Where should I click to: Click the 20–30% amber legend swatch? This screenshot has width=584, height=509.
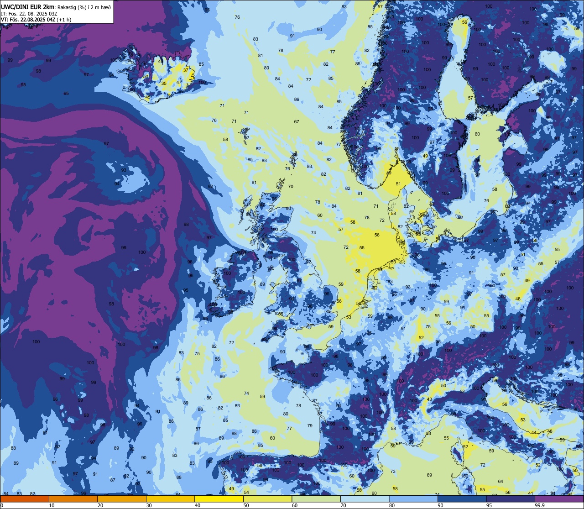point(122,499)
